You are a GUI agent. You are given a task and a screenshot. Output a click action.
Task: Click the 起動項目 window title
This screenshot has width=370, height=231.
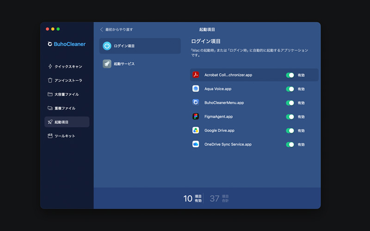207,30
